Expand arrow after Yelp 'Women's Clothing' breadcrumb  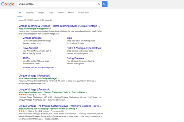click(76, 109)
